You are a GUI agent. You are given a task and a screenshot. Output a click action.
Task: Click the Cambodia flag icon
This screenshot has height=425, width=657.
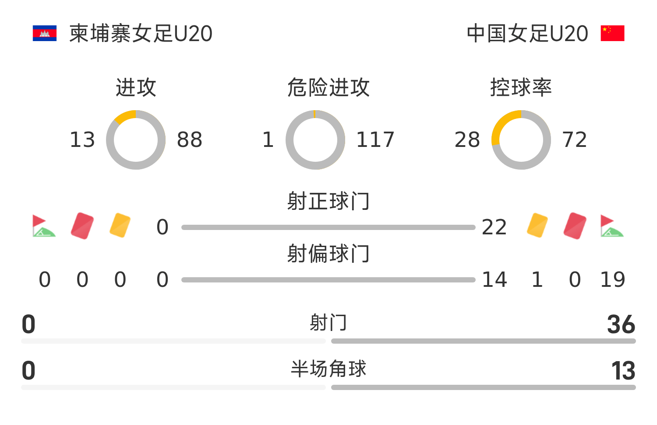45,33
